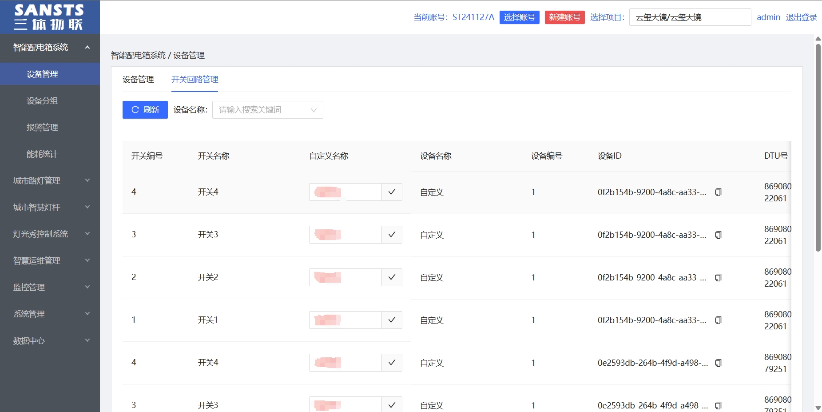Copy device ID in row 开关3 with DTU 22061
The width and height of the screenshot is (822, 412).
(x=718, y=235)
